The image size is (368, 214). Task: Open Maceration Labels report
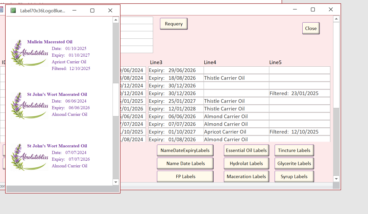tap(246, 177)
